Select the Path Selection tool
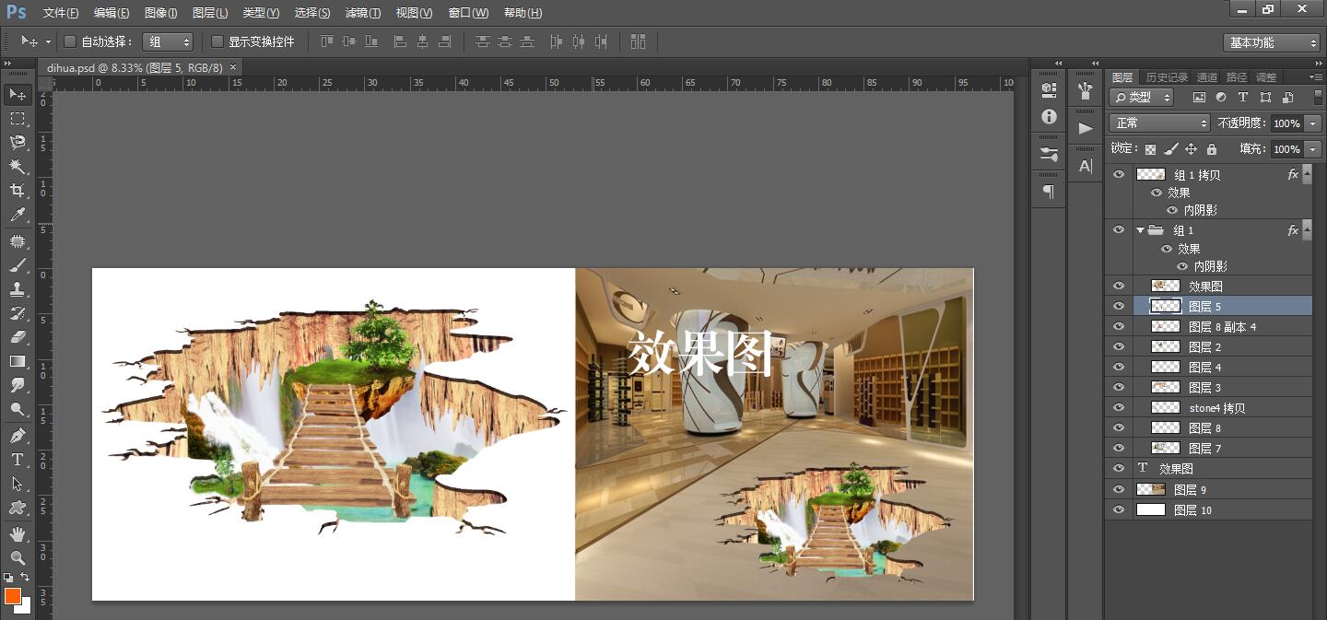This screenshot has height=620, width=1327. click(x=18, y=483)
